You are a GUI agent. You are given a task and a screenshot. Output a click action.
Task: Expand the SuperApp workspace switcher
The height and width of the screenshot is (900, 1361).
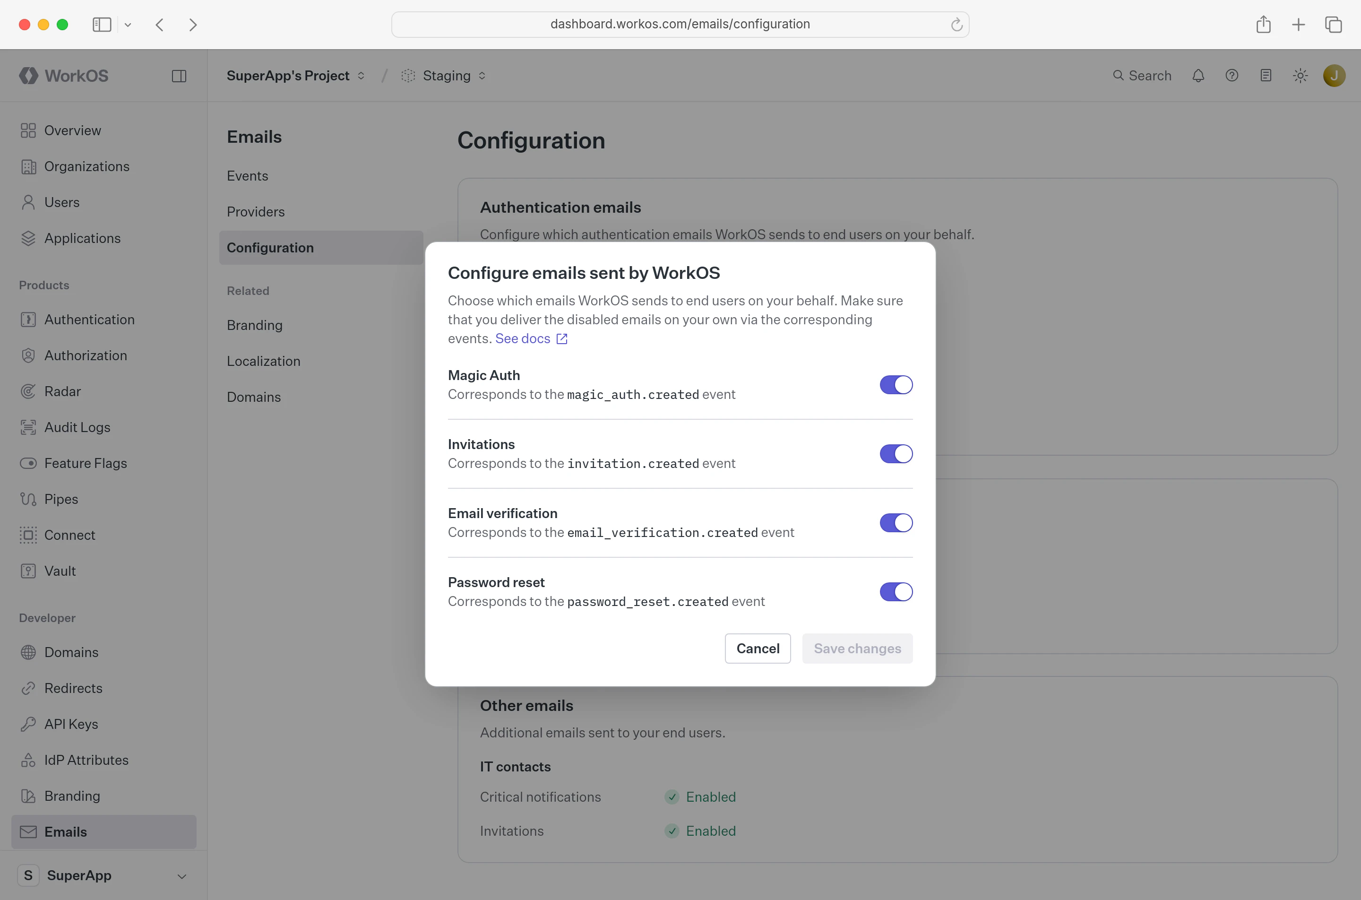tap(103, 875)
